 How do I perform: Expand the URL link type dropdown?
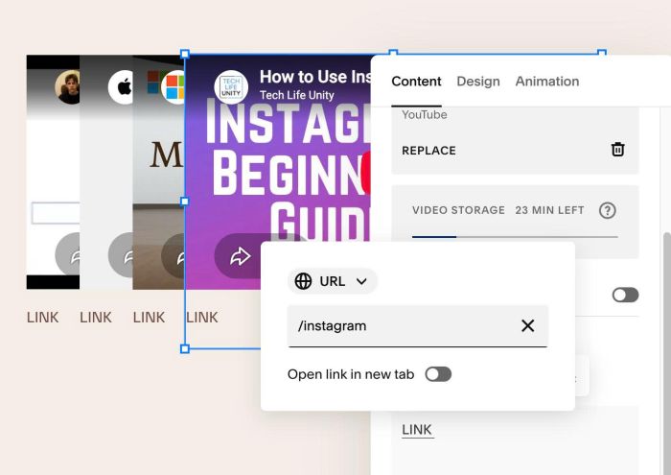[x=333, y=281]
